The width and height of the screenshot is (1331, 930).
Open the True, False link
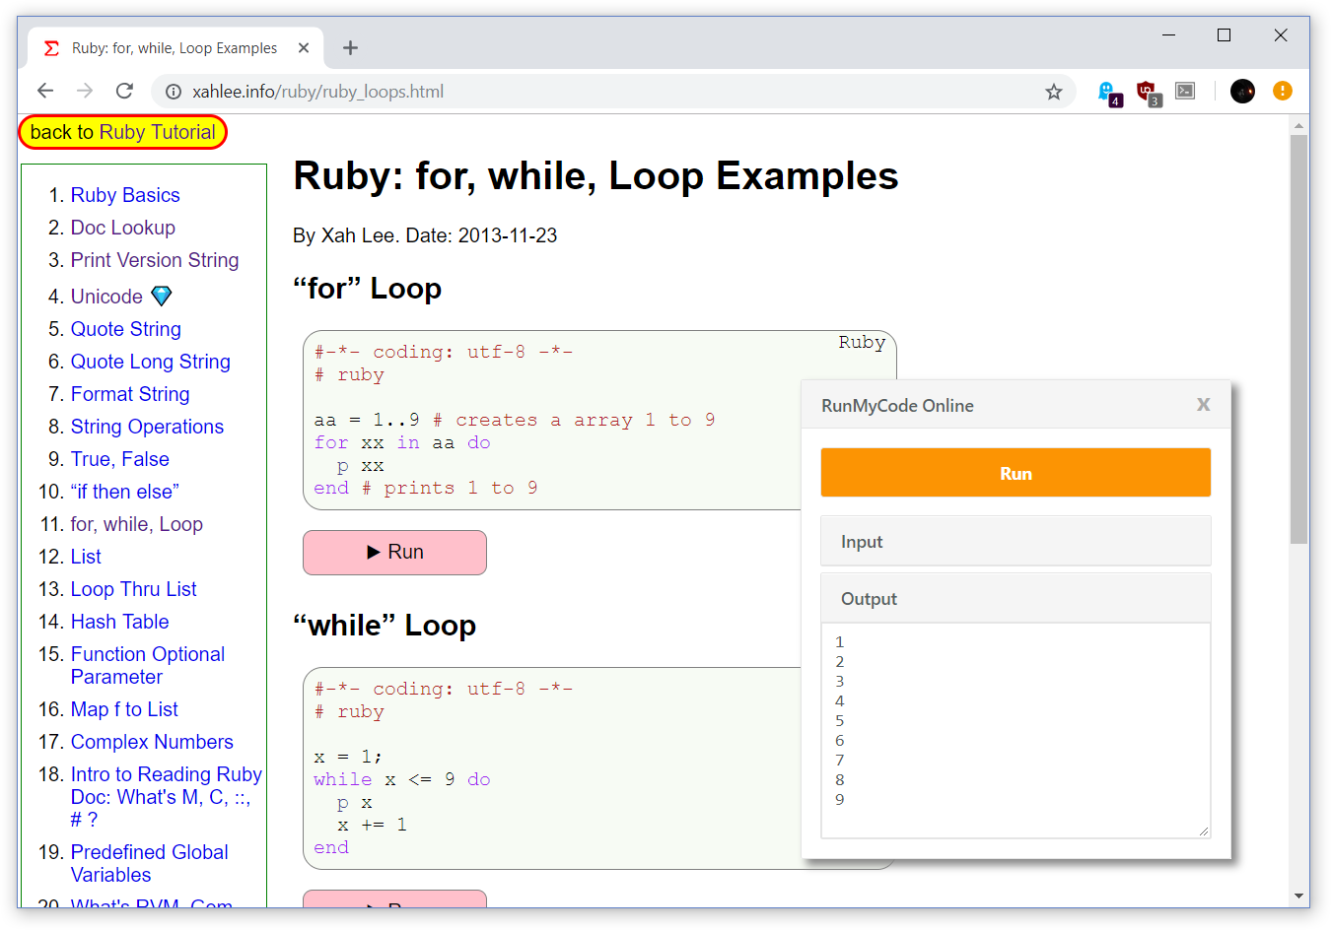(120, 459)
